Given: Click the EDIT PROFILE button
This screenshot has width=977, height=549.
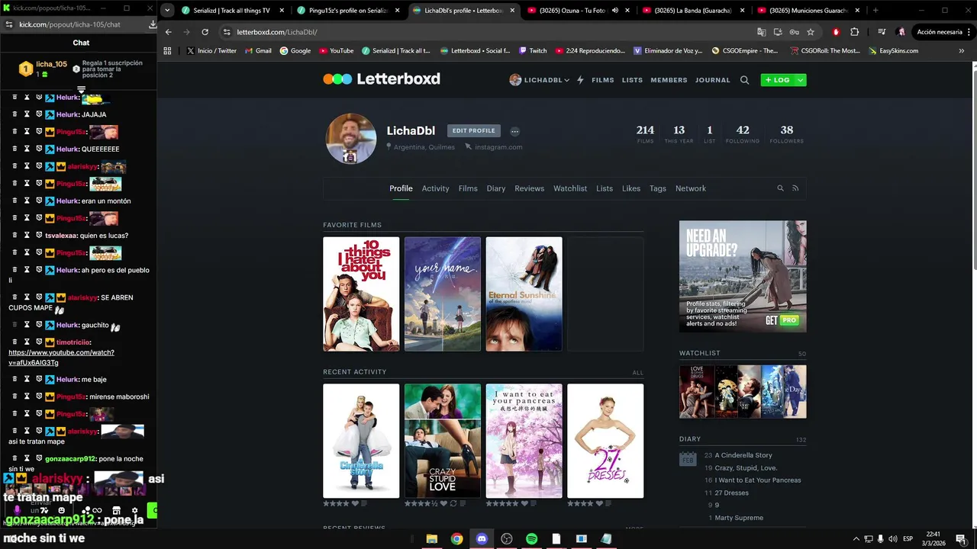Looking at the screenshot, I should click(x=473, y=130).
